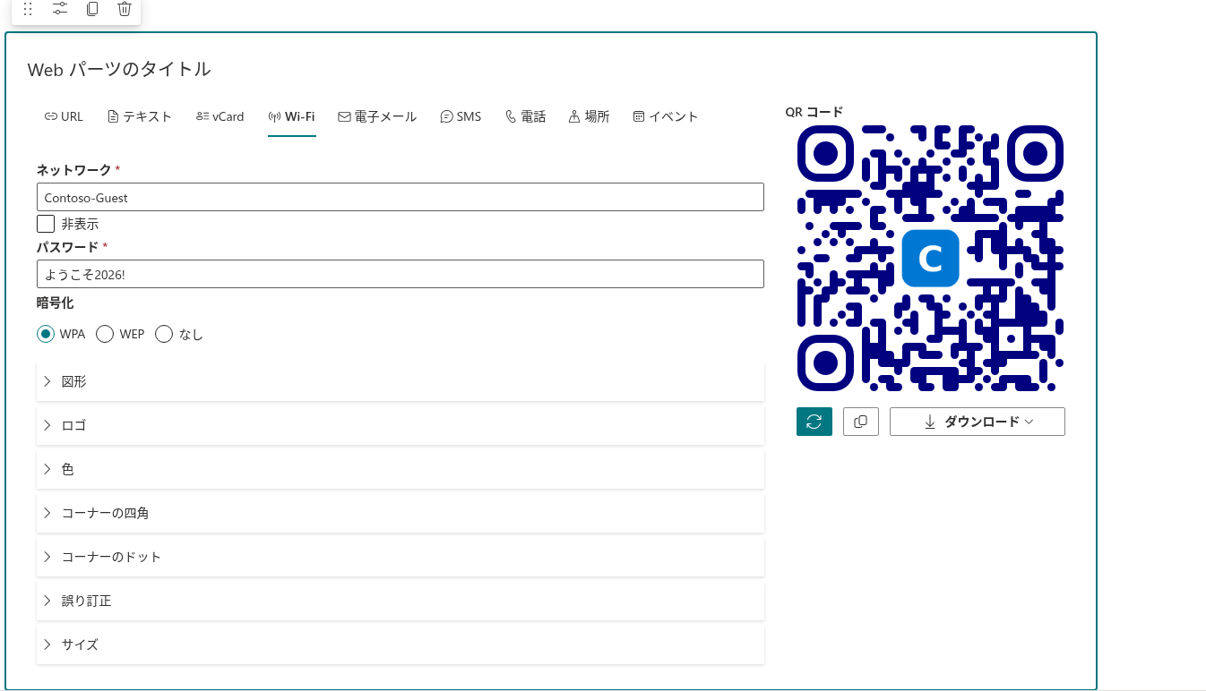Select the Wi-Fi tab

click(292, 116)
